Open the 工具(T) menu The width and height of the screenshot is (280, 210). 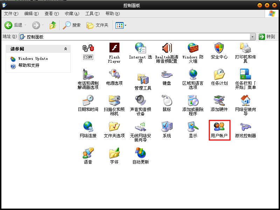92,14
